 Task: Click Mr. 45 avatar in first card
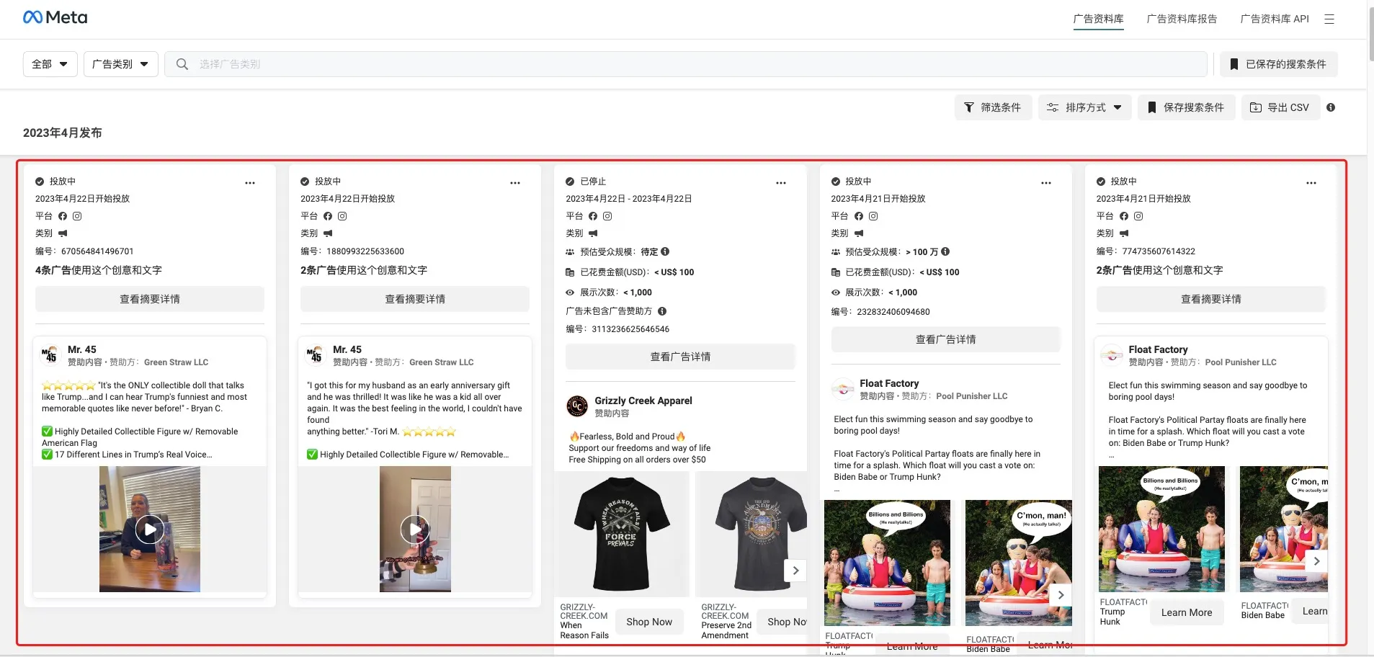[50, 354]
